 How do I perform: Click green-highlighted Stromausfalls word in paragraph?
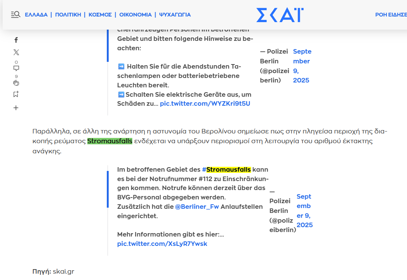coord(110,141)
